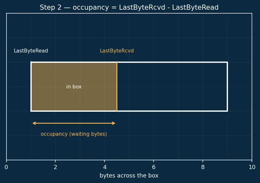Click the x-axis tick label '10'

[x=252, y=167]
